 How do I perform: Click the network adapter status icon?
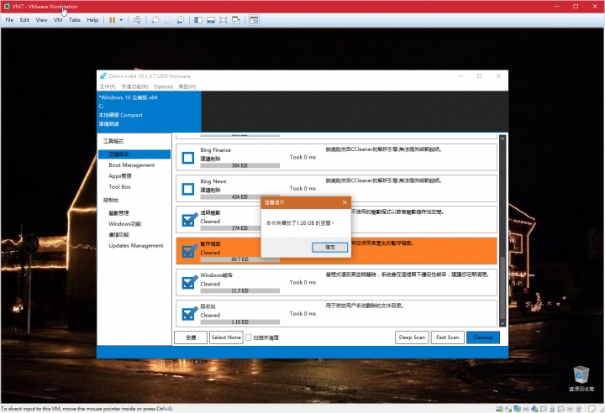(517, 409)
